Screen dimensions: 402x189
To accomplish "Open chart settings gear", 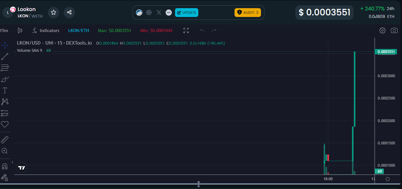I will pos(382,30).
